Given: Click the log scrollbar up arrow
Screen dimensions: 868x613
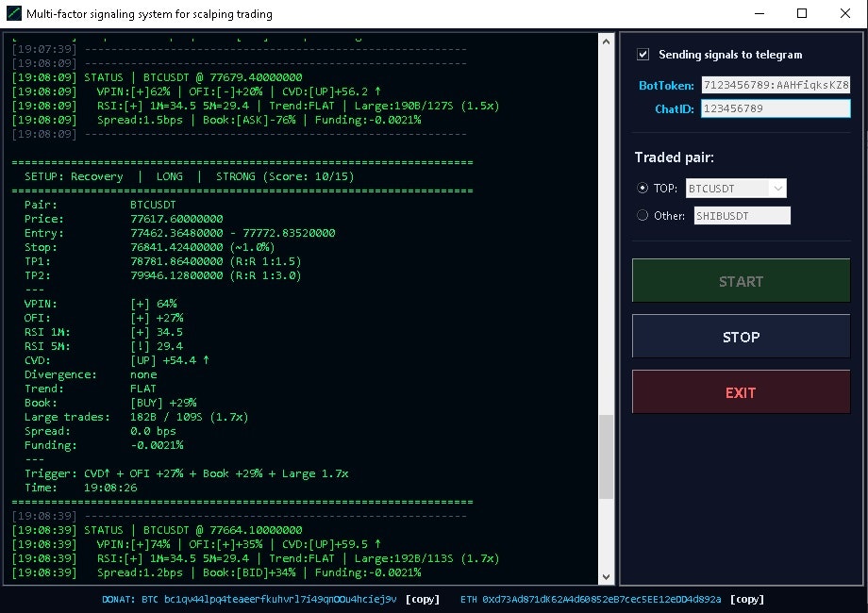Looking at the screenshot, I should [x=607, y=41].
